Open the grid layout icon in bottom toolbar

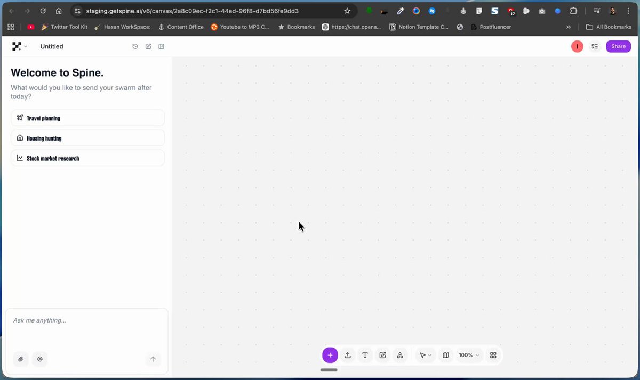coord(493,355)
